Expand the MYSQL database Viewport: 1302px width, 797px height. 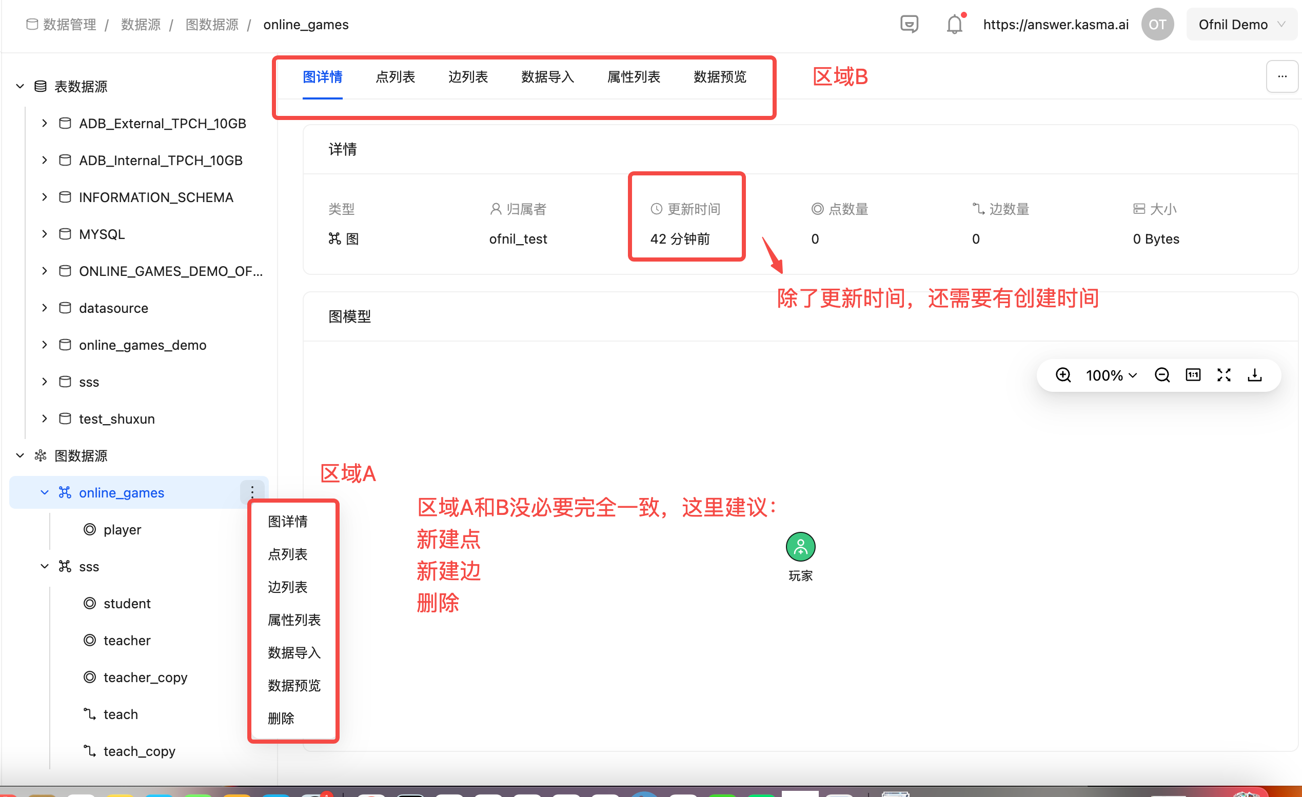[45, 234]
